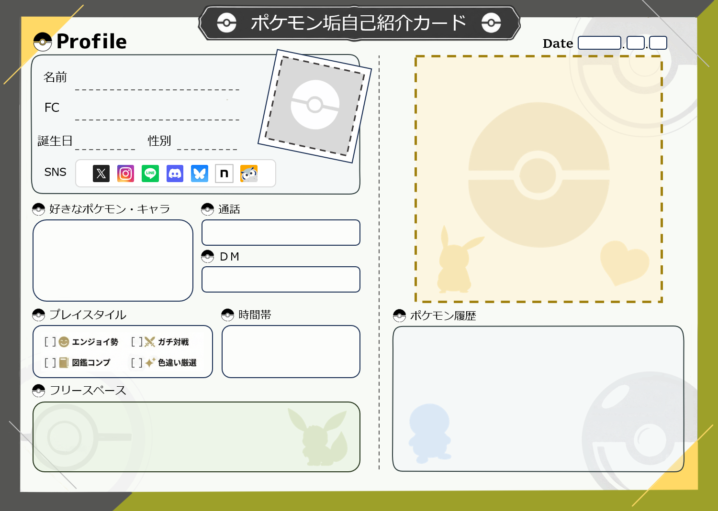718x511 pixels.
Task: Click the crossed swords icon for ガチ対戦
Action: coord(150,342)
